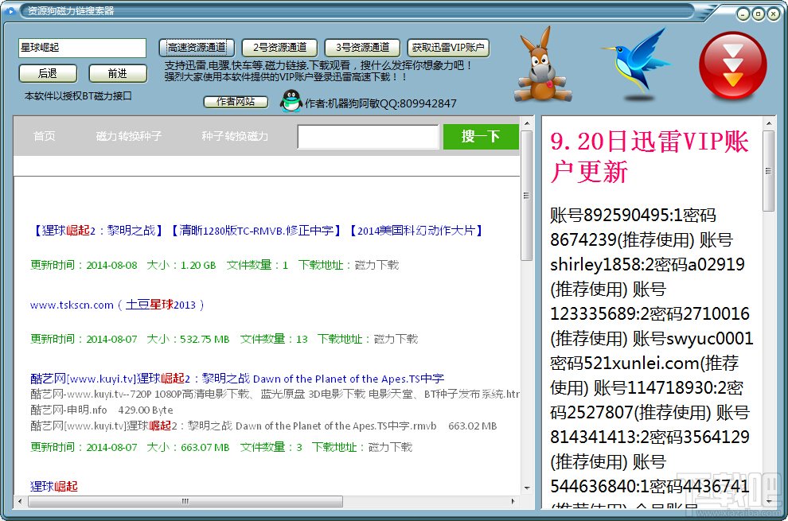The height and width of the screenshot is (521, 788).
Task: Focus the web page search box
Action: tap(369, 137)
